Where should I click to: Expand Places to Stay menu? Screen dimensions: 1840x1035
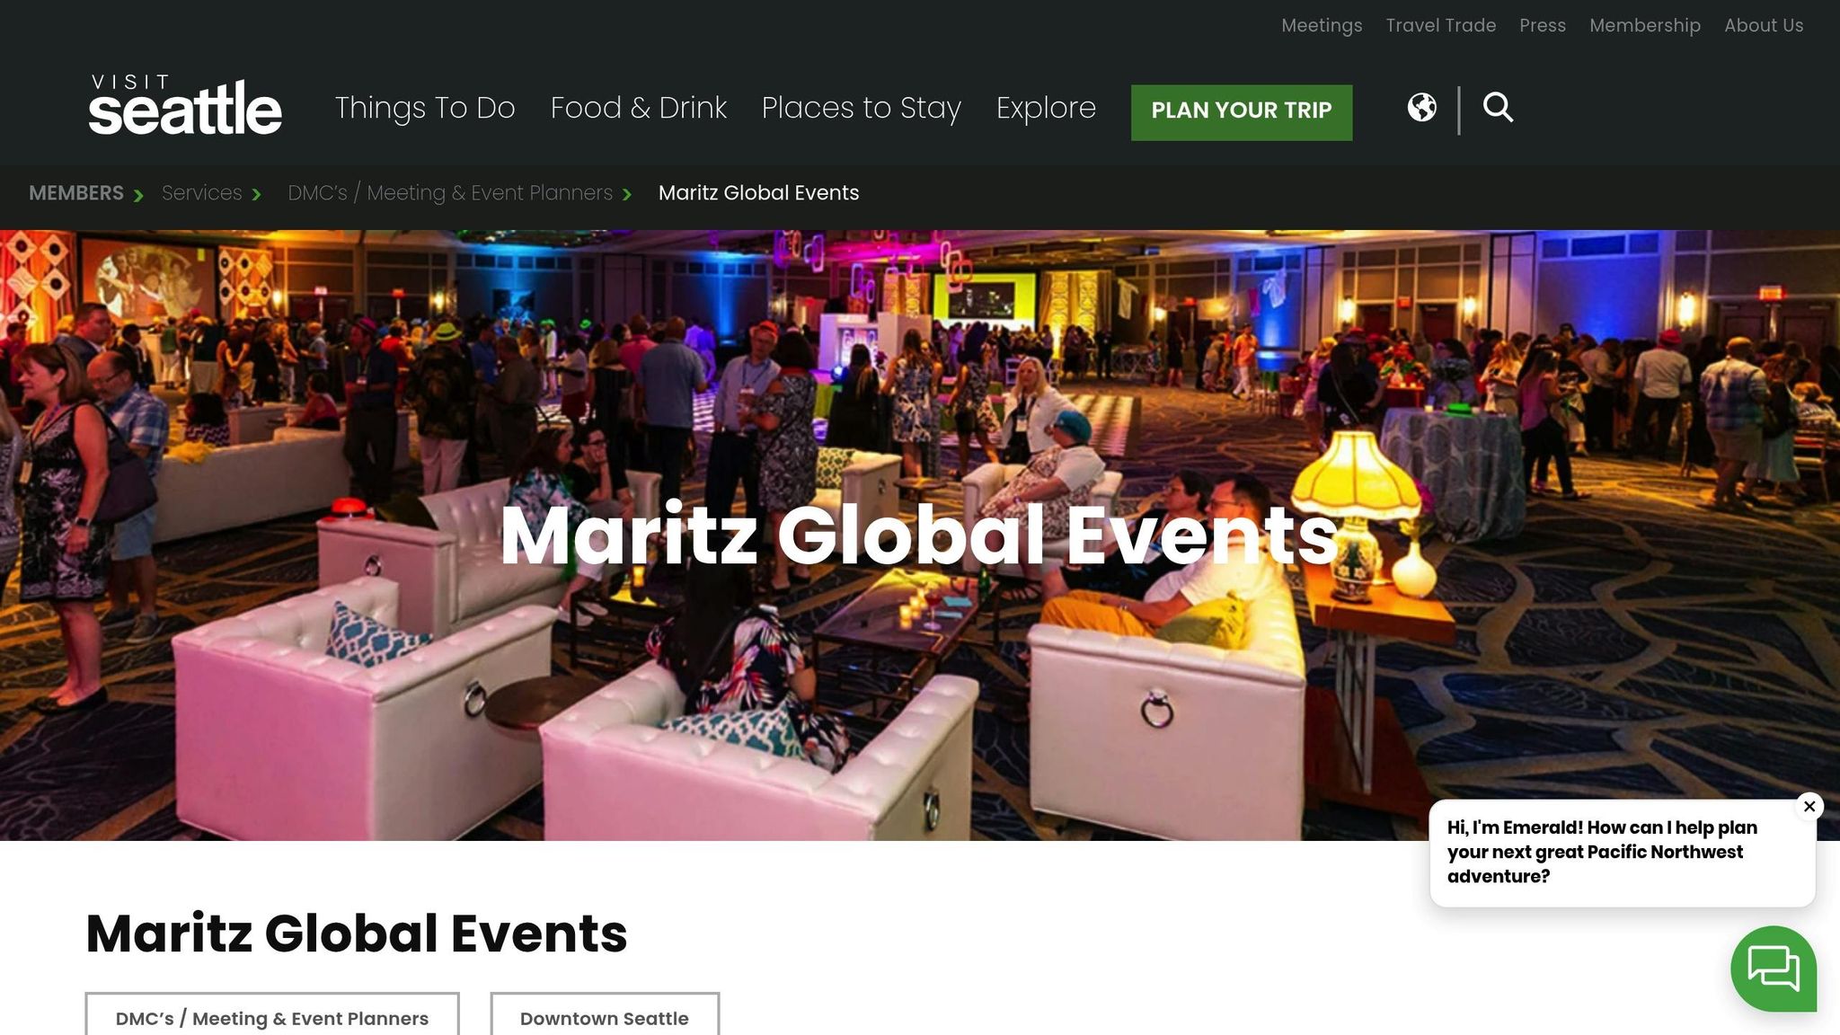coord(862,108)
